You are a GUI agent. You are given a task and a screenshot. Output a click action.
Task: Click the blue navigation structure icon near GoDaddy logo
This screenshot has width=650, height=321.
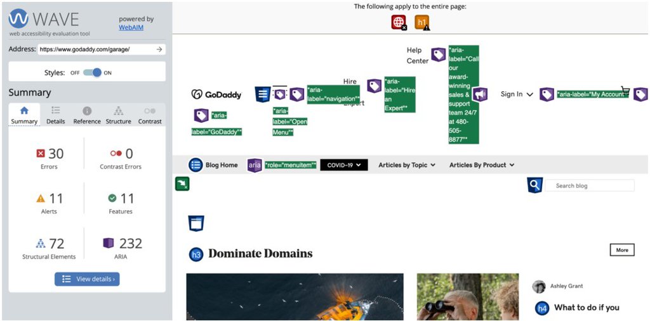[262, 95]
